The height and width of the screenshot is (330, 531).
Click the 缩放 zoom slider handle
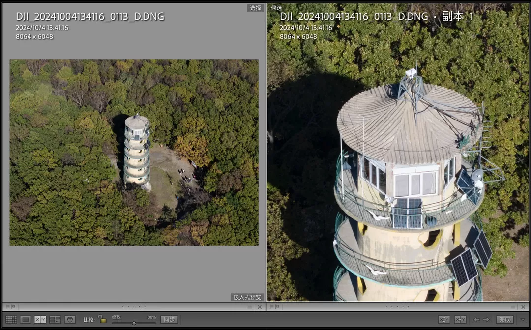[x=134, y=323]
